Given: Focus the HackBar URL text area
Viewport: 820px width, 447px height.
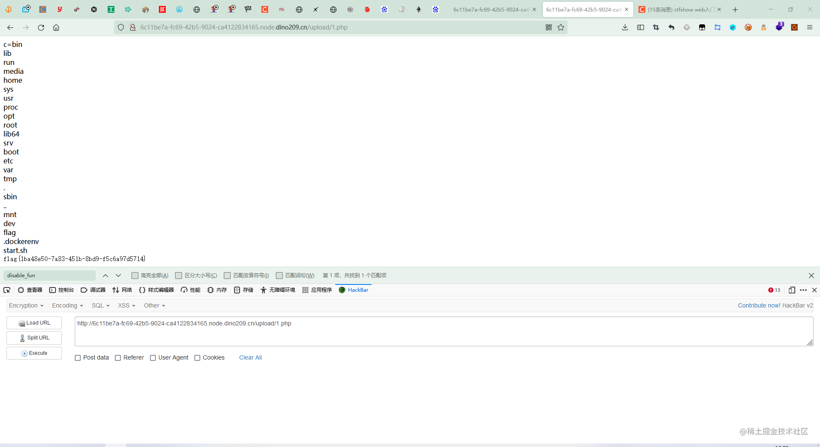Looking at the screenshot, I should (x=444, y=331).
